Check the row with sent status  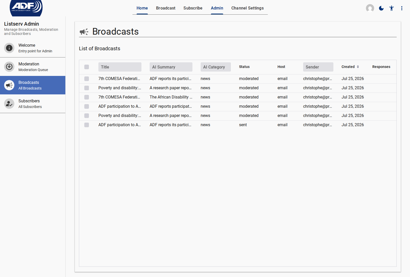click(87, 125)
